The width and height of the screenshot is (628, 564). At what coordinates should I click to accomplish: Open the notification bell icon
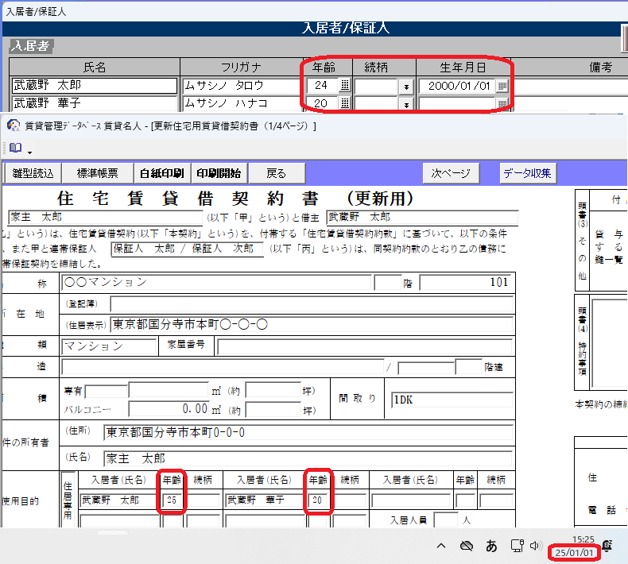(607, 546)
